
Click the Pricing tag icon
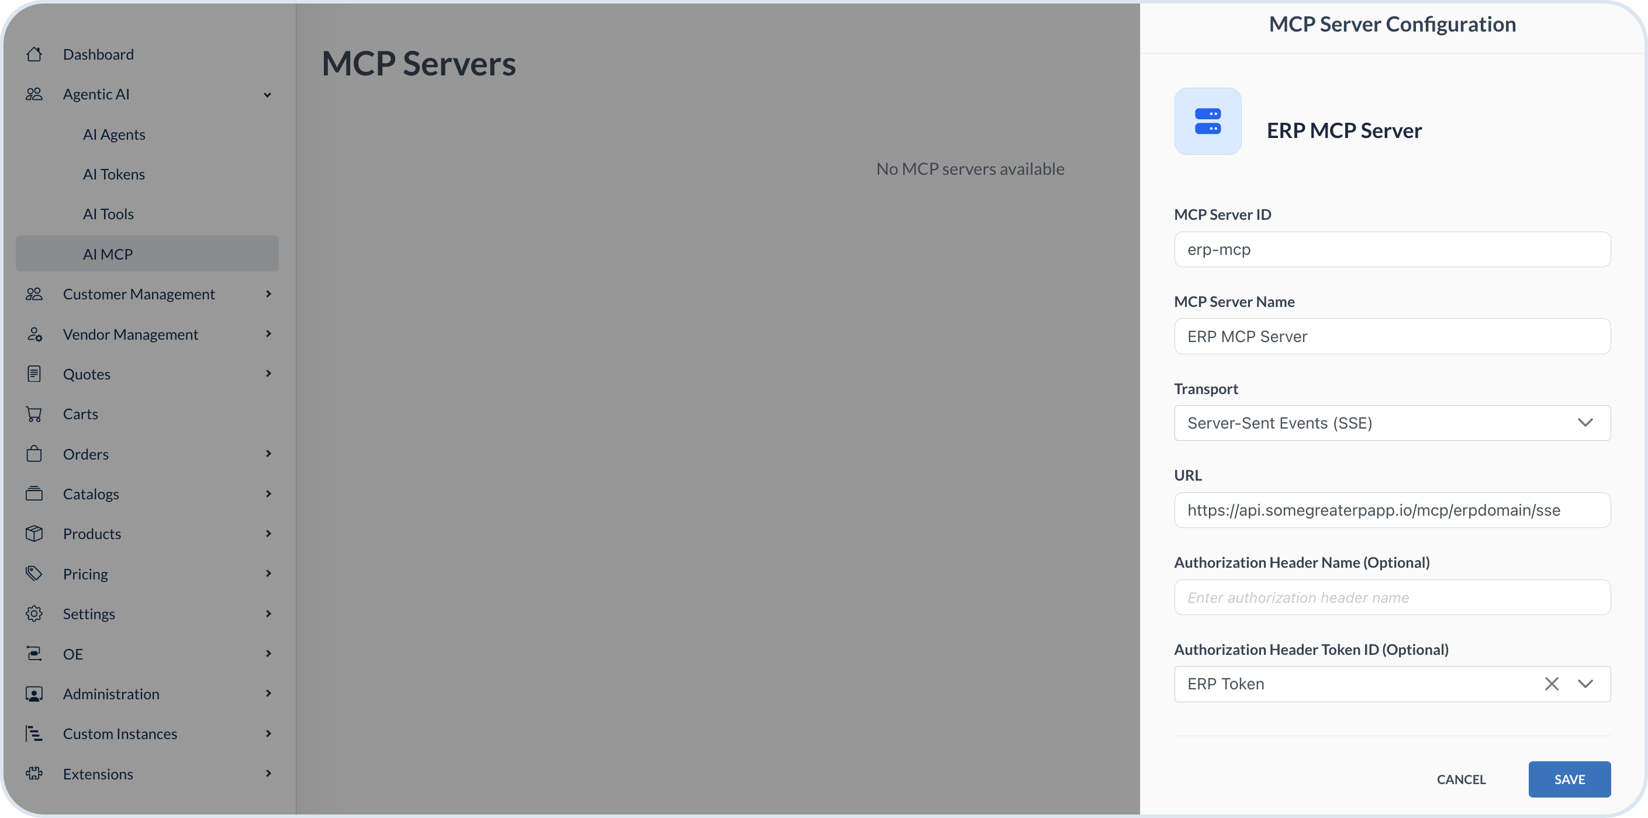coord(34,574)
